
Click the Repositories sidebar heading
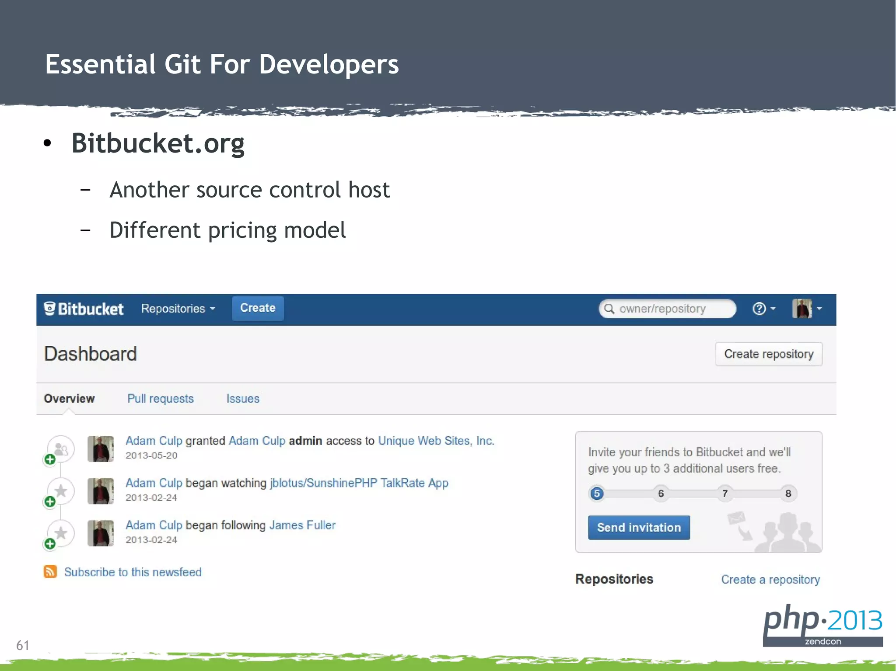[614, 579]
